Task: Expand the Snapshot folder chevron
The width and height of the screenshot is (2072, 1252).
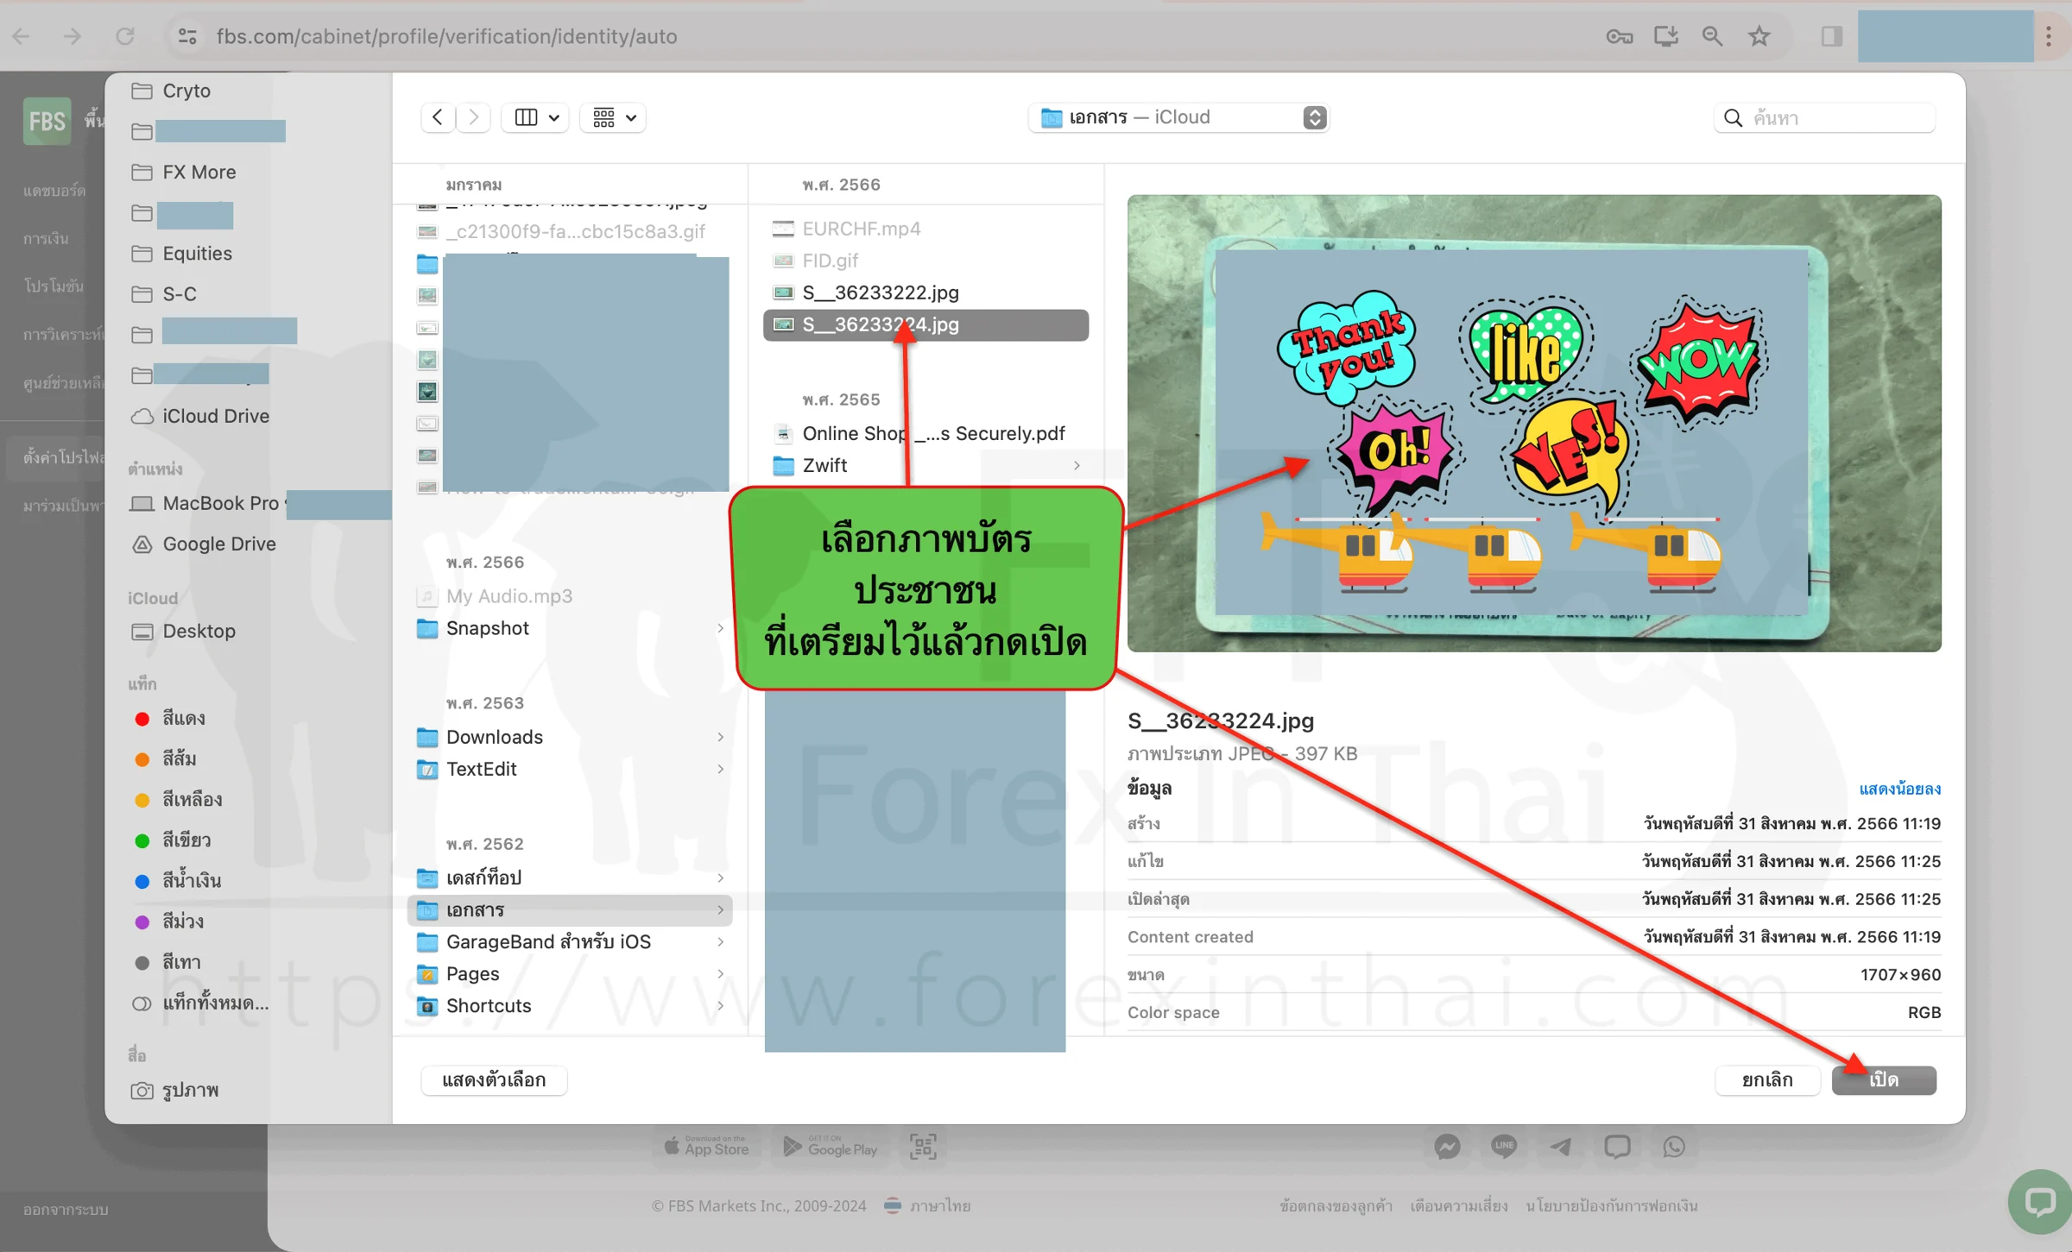Action: [720, 629]
